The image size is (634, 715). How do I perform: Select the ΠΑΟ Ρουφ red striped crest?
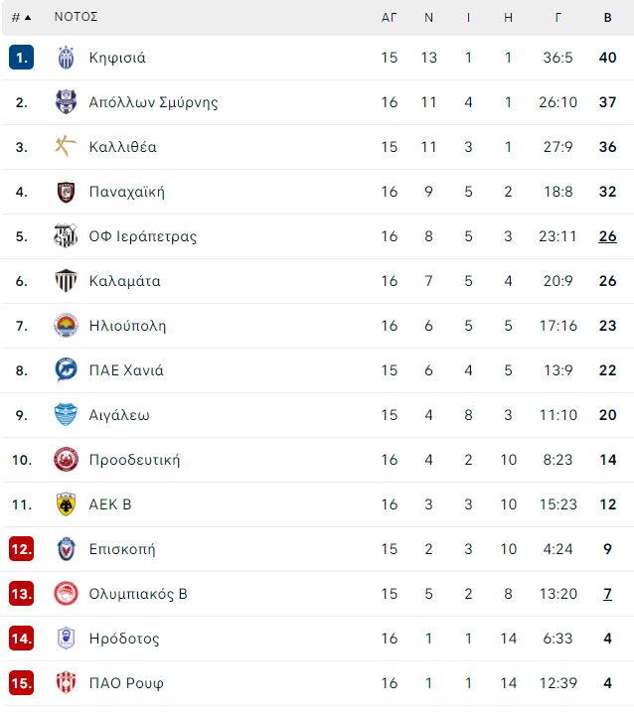(x=66, y=683)
